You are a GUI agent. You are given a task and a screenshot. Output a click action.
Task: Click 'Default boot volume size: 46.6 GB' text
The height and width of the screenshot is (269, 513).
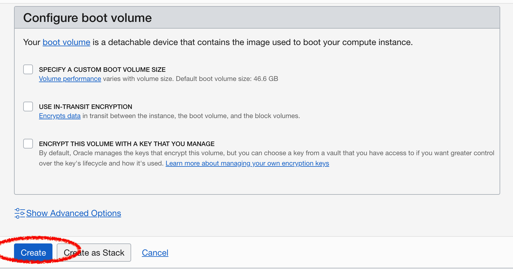pyautogui.click(x=227, y=79)
